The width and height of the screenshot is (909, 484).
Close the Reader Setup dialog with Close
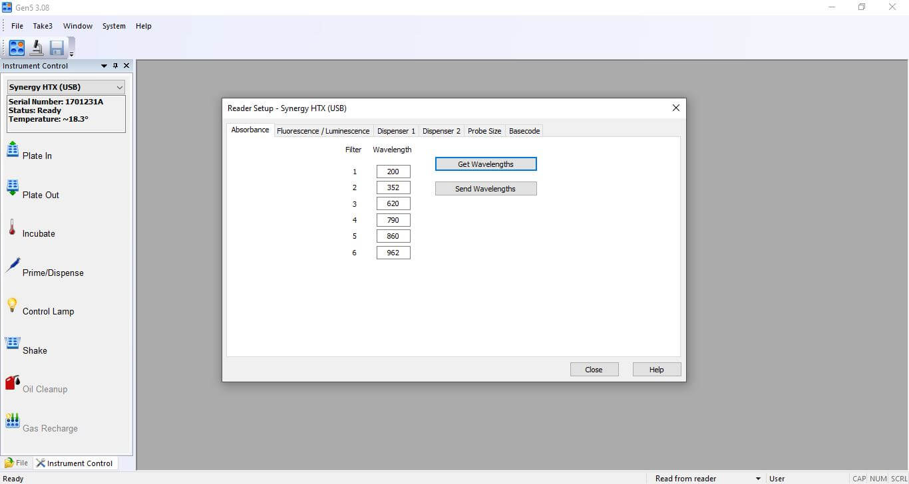click(x=594, y=370)
